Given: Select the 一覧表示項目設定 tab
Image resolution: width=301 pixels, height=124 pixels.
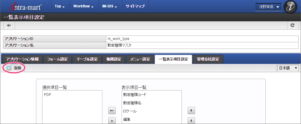Looking at the screenshot, I should (x=173, y=59).
